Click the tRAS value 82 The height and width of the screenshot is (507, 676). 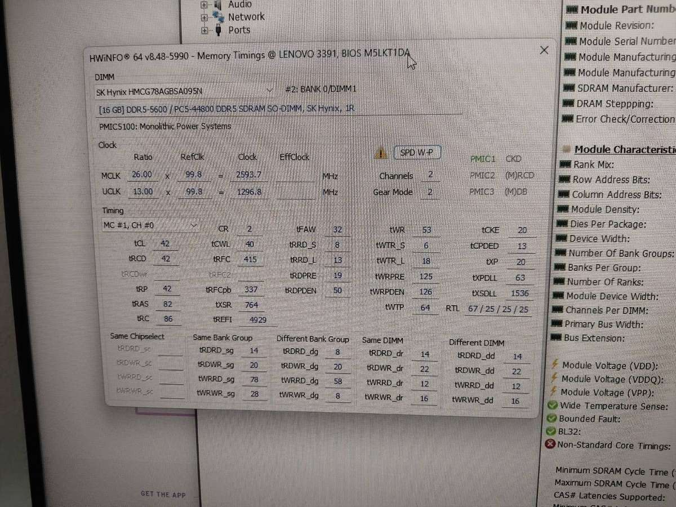click(x=167, y=304)
